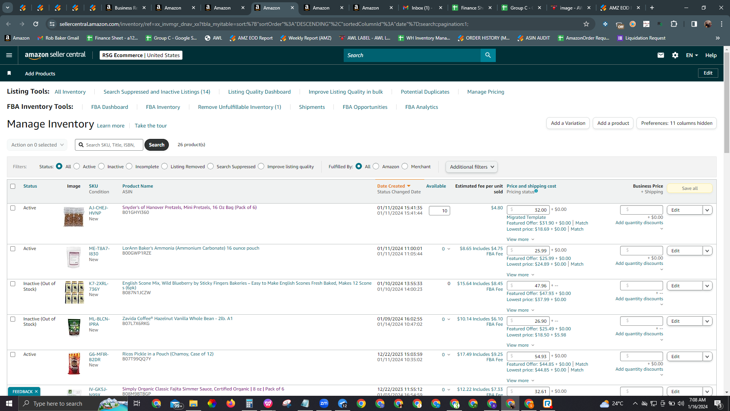The width and height of the screenshot is (730, 411).
Task: Open the Calculator app on the taskbar
Action: click(x=249, y=403)
